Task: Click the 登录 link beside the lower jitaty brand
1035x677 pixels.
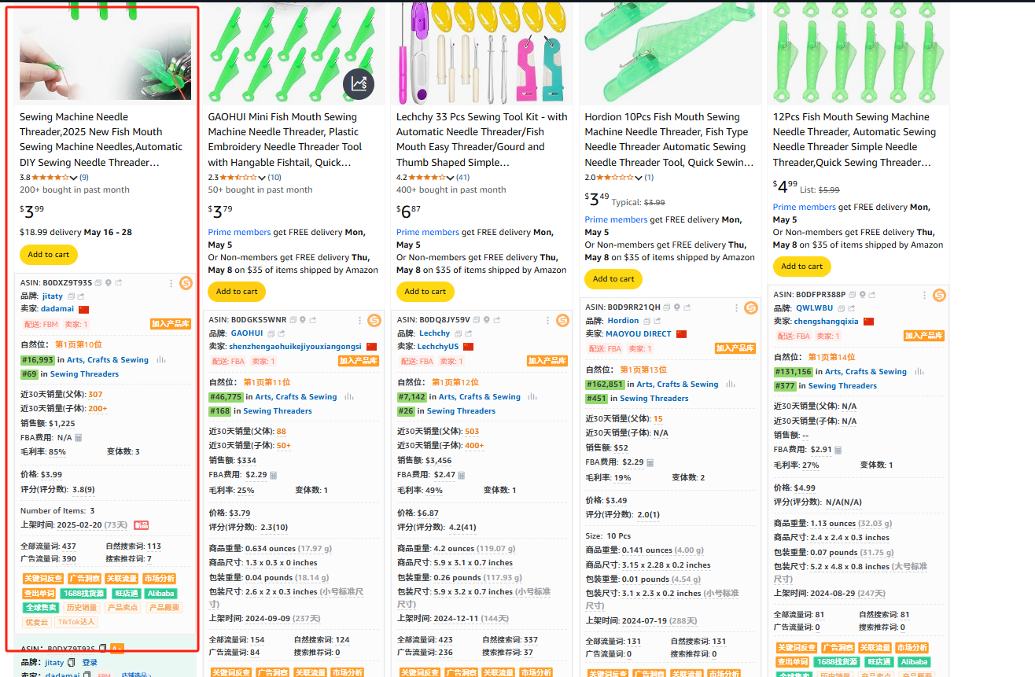Action: pos(90,663)
